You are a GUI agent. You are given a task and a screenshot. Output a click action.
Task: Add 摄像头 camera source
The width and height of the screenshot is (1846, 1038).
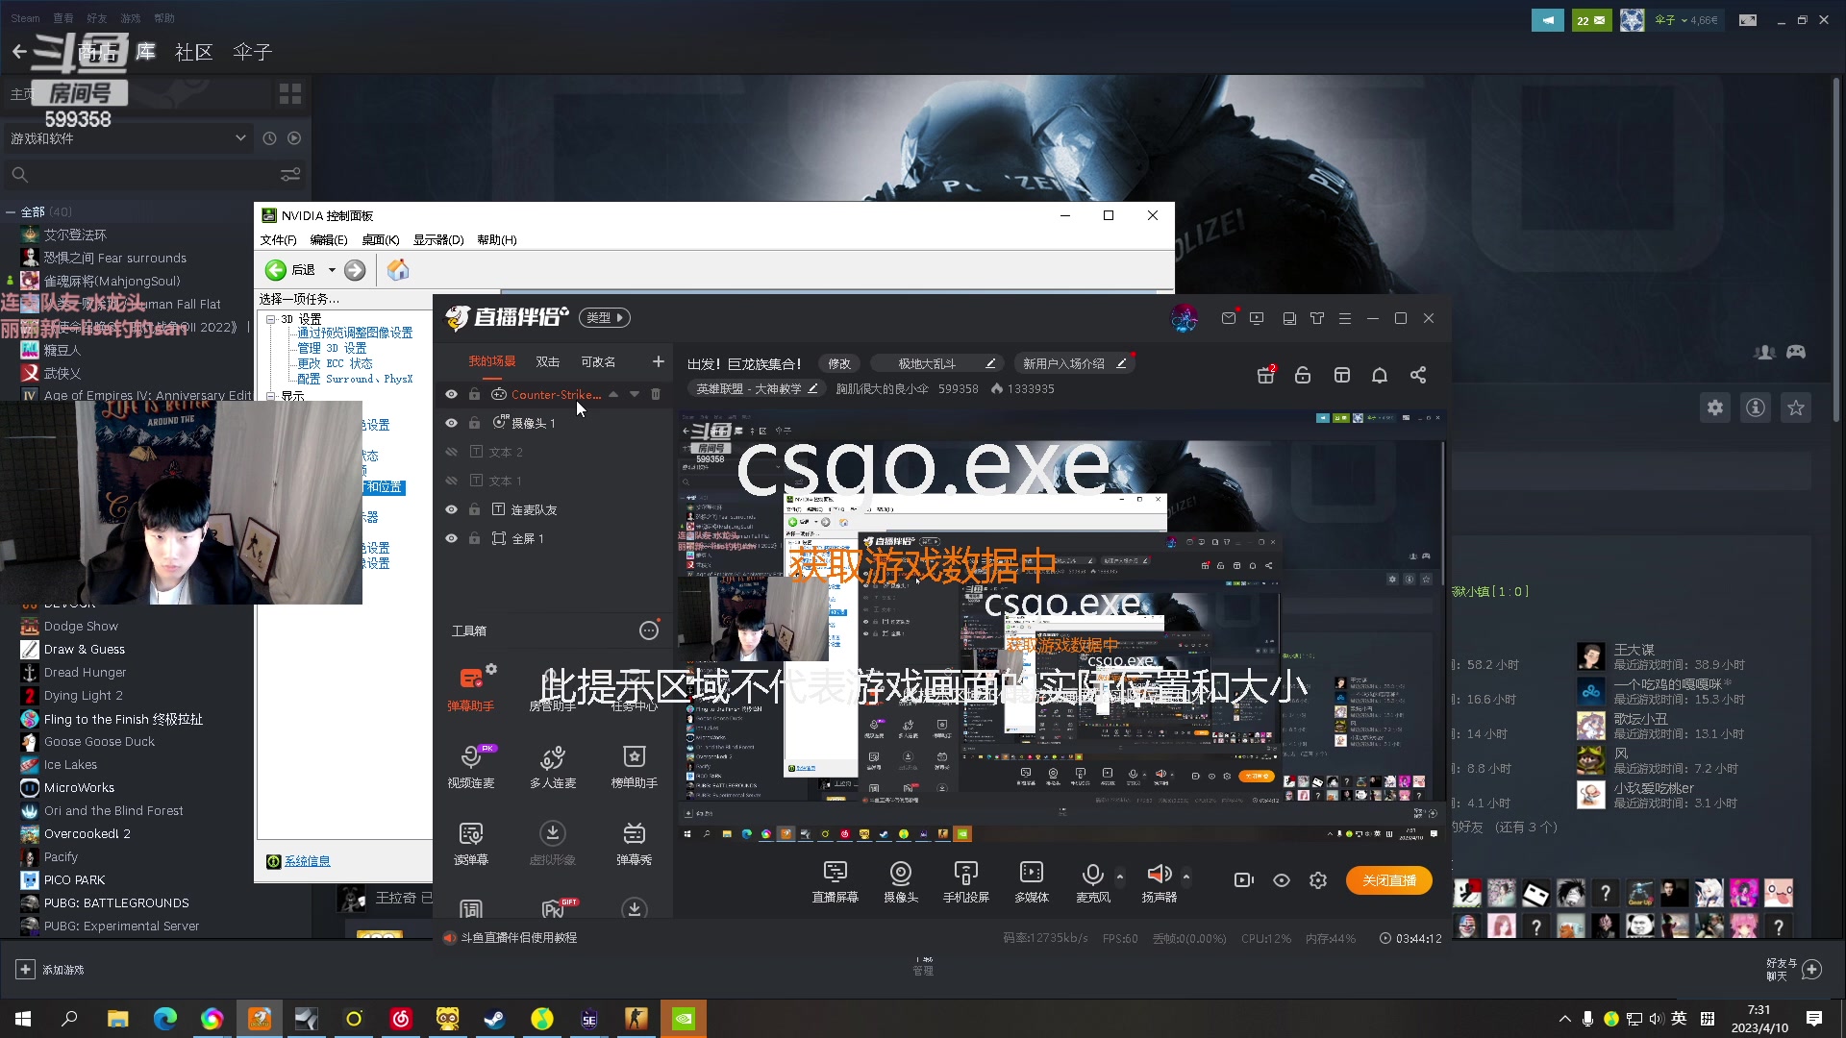[901, 881]
